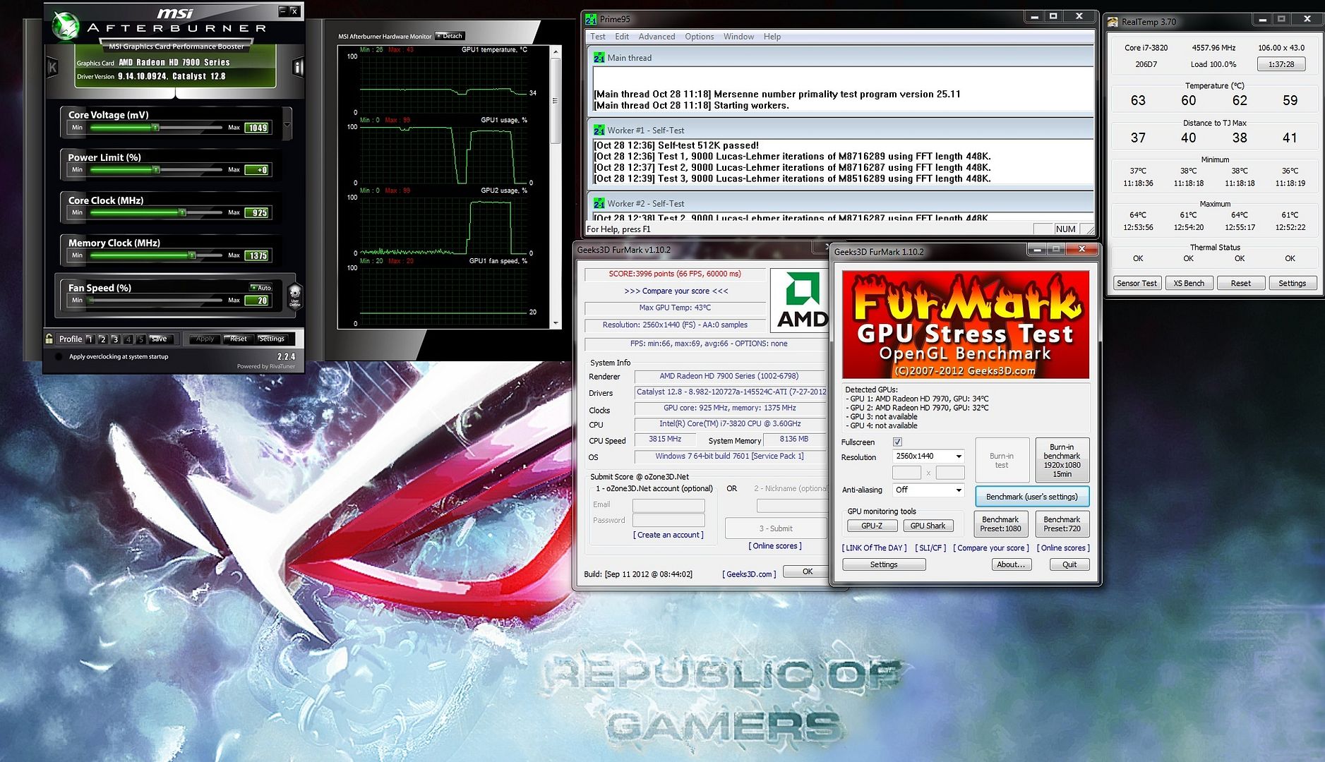
Task: Click hardware monitor scrollbar down arrow
Action: pyautogui.click(x=556, y=323)
